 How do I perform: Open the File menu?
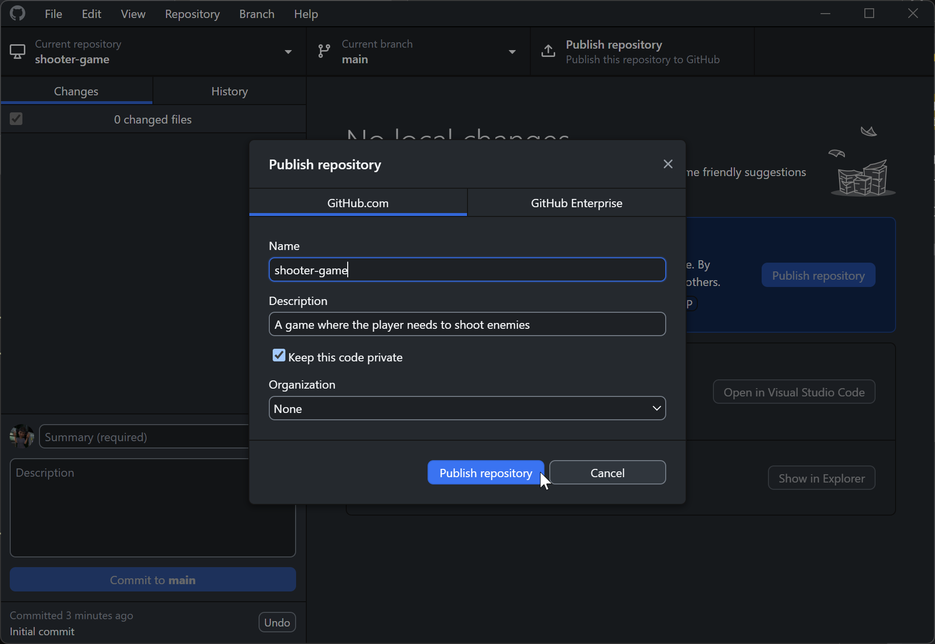[53, 14]
